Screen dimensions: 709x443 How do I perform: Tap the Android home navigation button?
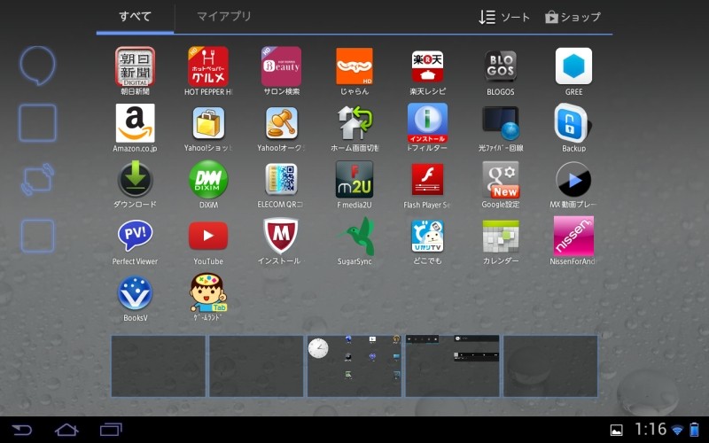pyautogui.click(x=66, y=429)
